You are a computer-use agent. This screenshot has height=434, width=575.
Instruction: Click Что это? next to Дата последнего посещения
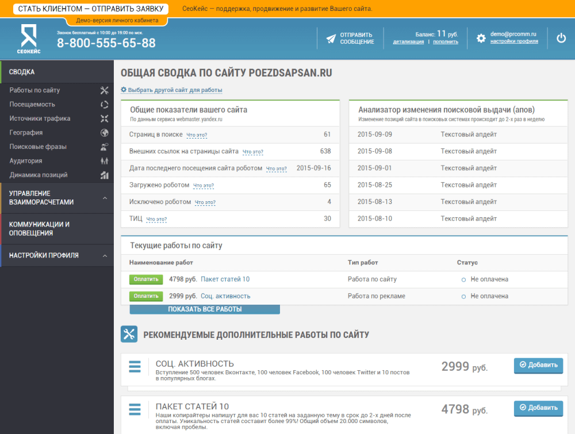coord(276,169)
